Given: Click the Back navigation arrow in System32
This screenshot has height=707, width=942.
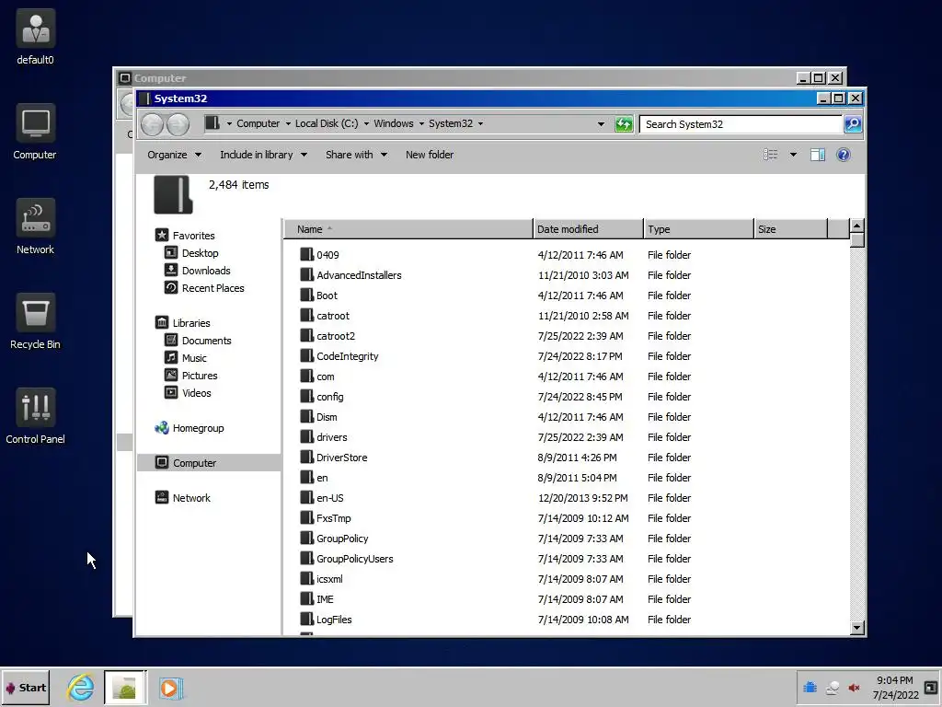Looking at the screenshot, I should tap(153, 124).
